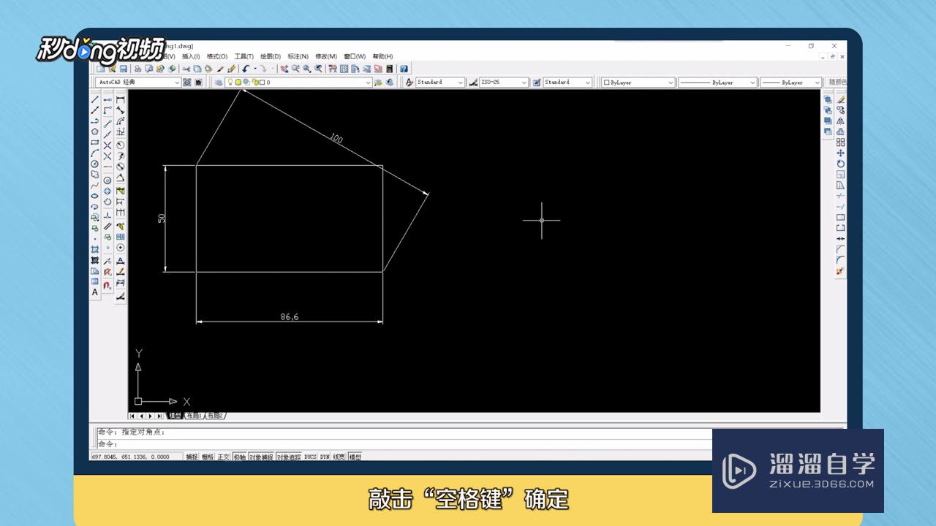
Task: Open the 工具(T) menu
Action: (x=244, y=56)
